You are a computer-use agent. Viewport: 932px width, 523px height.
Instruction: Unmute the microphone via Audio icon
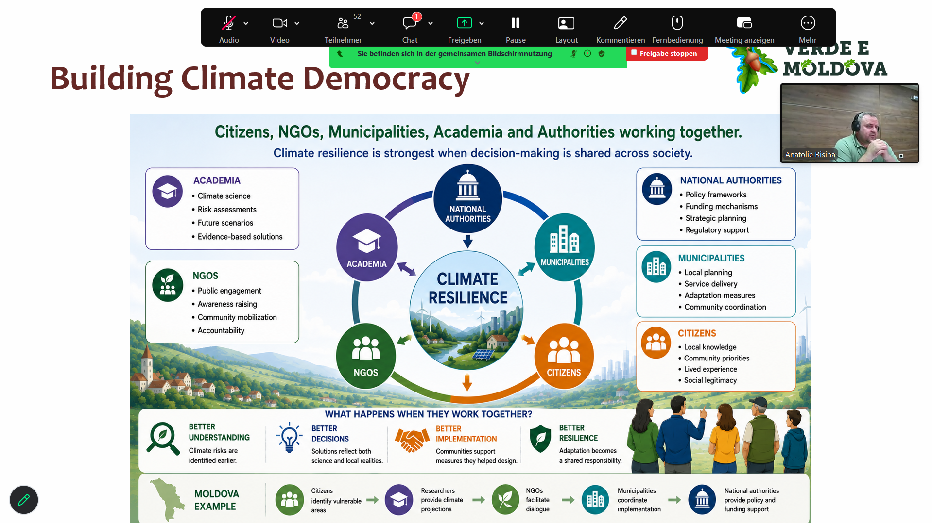229,23
